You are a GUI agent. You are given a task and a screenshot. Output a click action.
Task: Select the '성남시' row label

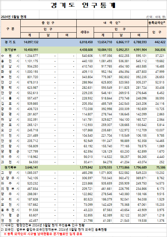(x=10, y=66)
